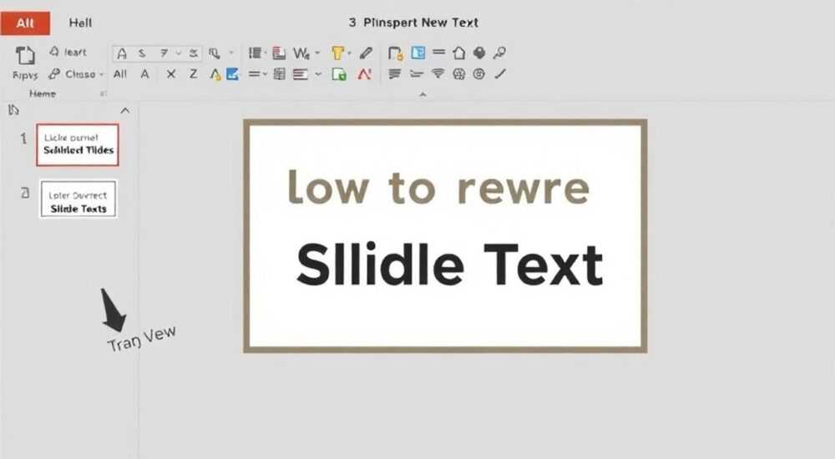Click the Clnaso button
The width and height of the screenshot is (835, 459).
coord(80,74)
